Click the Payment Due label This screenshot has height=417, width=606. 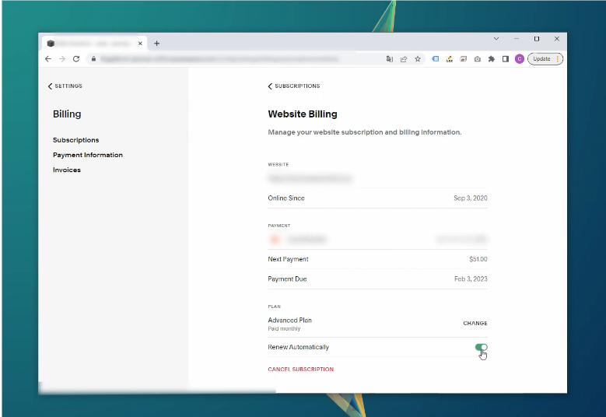click(287, 279)
